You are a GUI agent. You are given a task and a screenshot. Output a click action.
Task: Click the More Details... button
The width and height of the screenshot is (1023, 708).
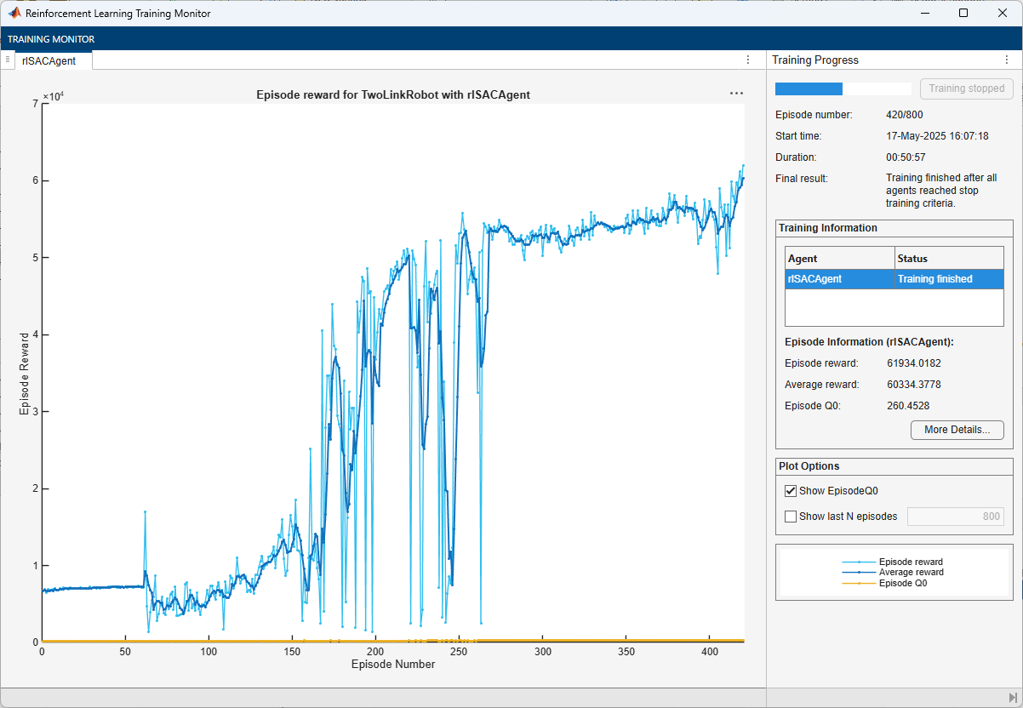click(957, 430)
